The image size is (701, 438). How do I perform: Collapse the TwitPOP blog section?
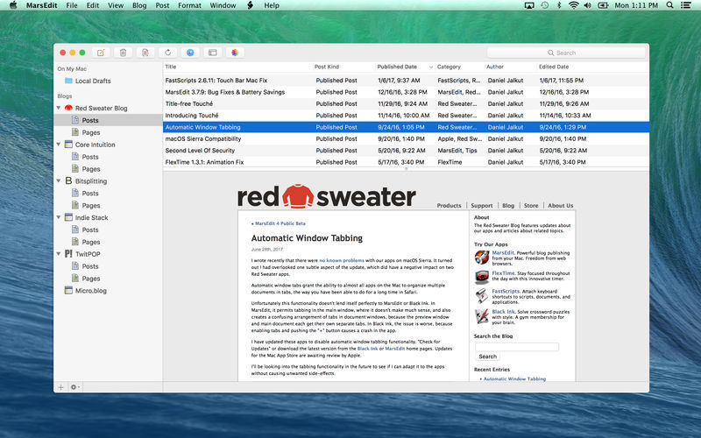(59, 254)
